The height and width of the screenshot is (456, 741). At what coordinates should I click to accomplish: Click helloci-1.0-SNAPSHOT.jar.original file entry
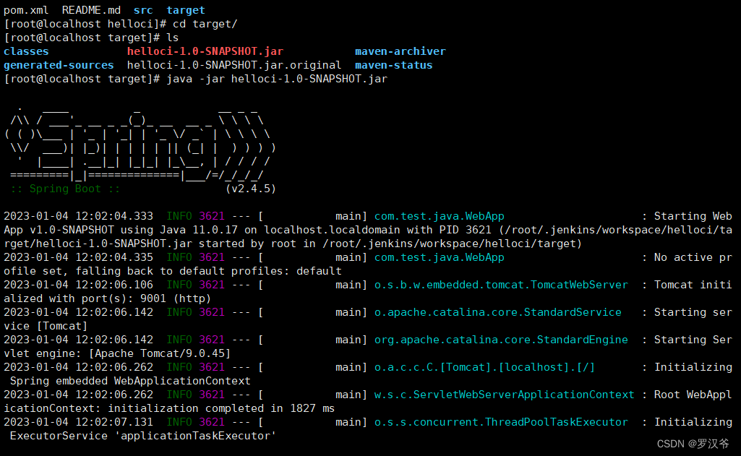(234, 65)
